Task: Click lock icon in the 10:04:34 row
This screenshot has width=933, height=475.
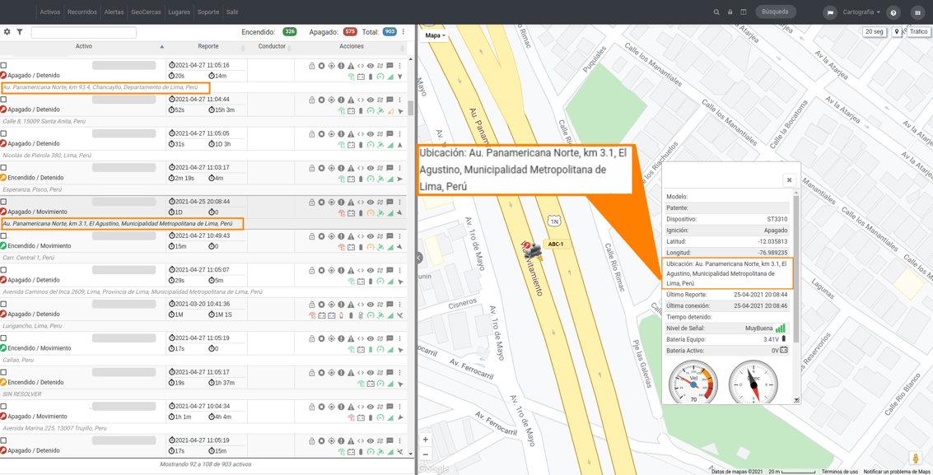Action: (x=311, y=407)
